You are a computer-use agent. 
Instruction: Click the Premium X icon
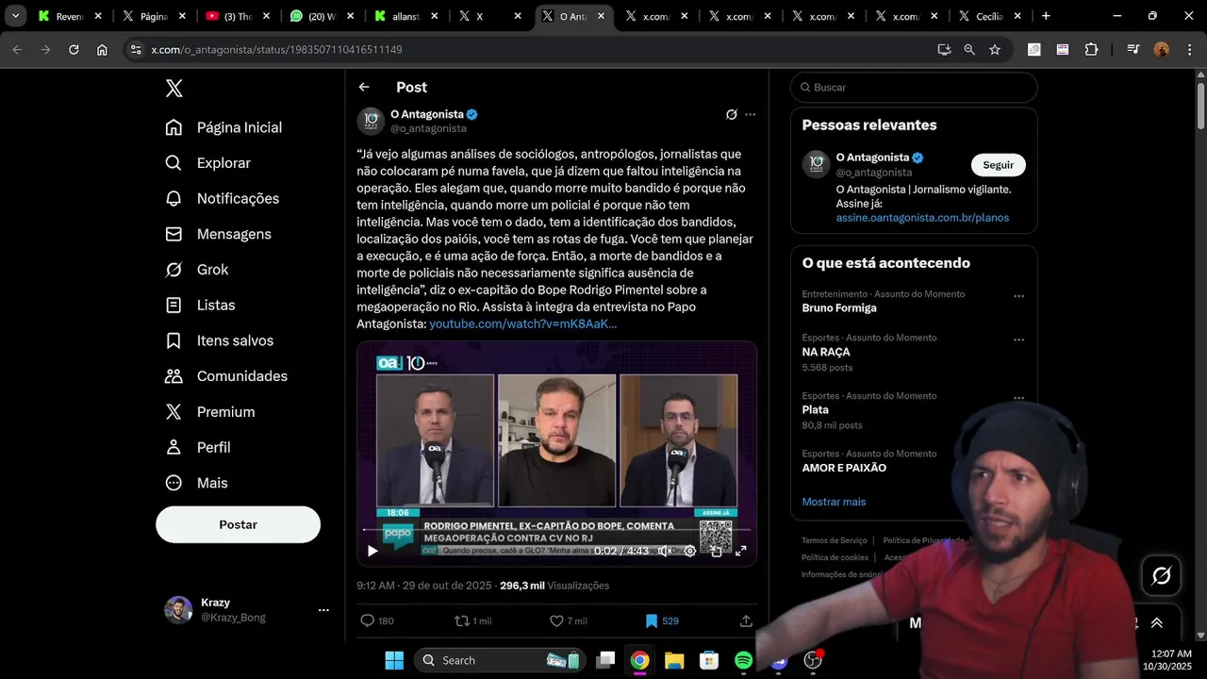pyautogui.click(x=174, y=412)
